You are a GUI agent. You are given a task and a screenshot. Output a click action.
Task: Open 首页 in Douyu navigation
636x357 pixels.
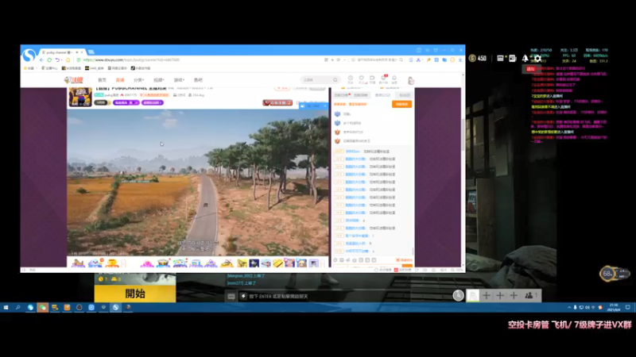[103, 80]
